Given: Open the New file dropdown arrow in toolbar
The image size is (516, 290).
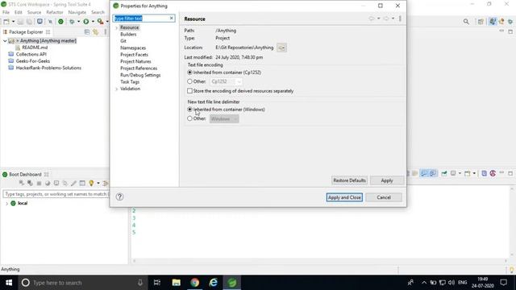Looking at the screenshot, I should coord(13,22).
